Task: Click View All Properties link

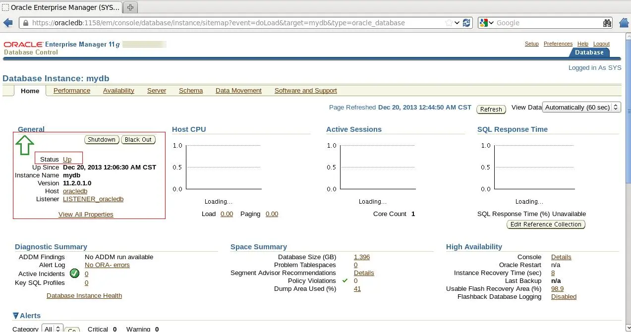Action: tap(86, 215)
